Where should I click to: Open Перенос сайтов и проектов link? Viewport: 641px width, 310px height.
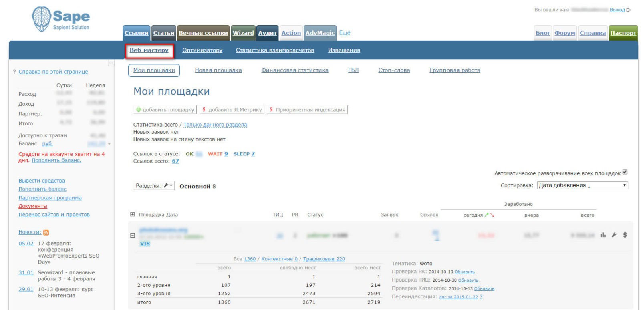pos(54,215)
